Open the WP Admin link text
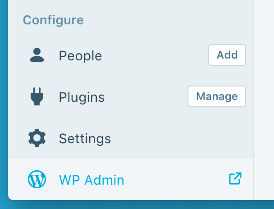This screenshot has height=209, width=274. 91,181
